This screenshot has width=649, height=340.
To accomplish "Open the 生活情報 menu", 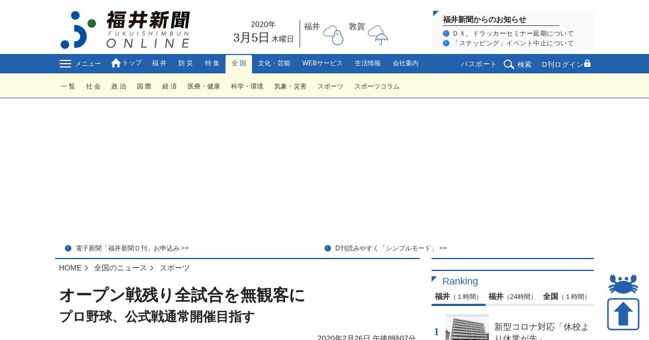I will pos(368,64).
